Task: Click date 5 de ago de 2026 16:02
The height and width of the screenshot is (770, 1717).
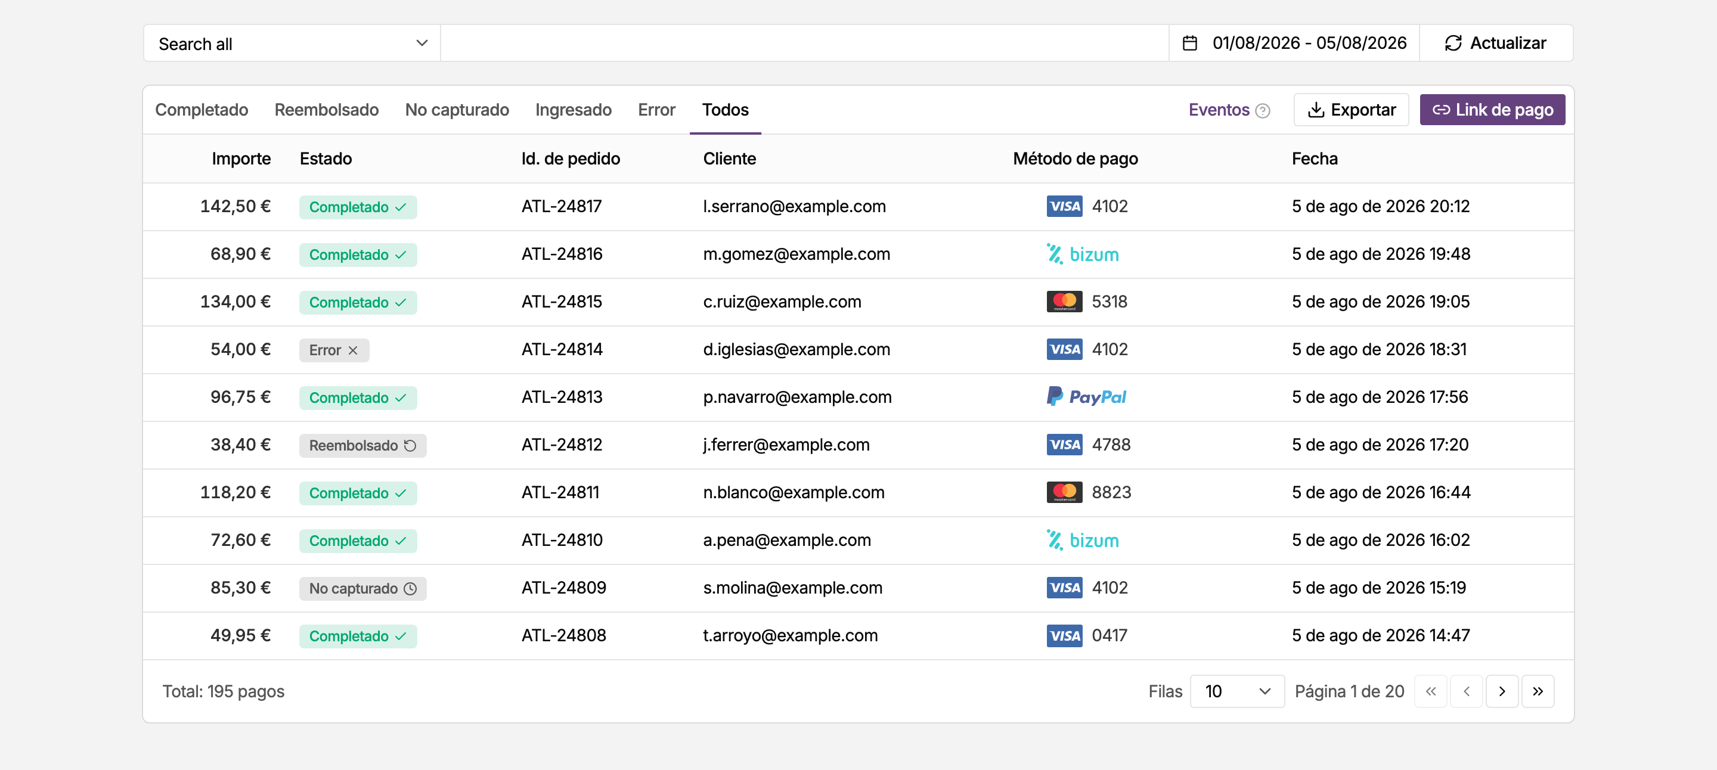Action: click(1380, 540)
